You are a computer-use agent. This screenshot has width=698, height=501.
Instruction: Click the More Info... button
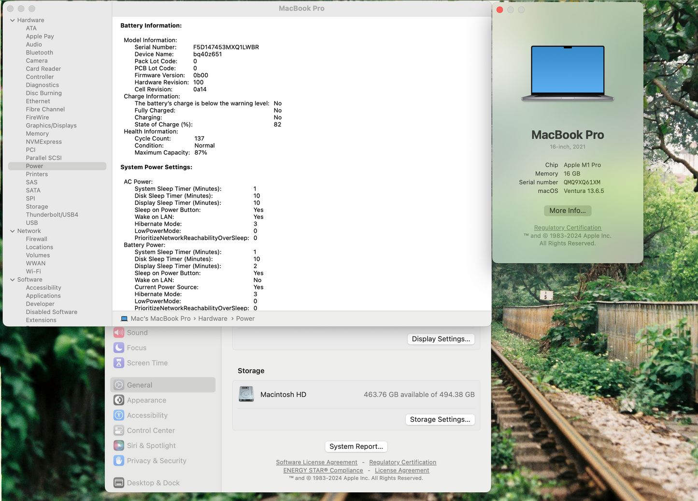(x=567, y=211)
